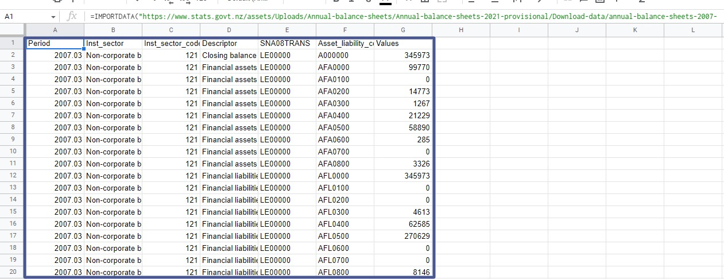724x279 pixels.
Task: Select the value 14773
Action: coord(403,91)
